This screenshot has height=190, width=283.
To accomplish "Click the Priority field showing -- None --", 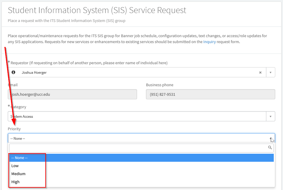I will point(137,139).
